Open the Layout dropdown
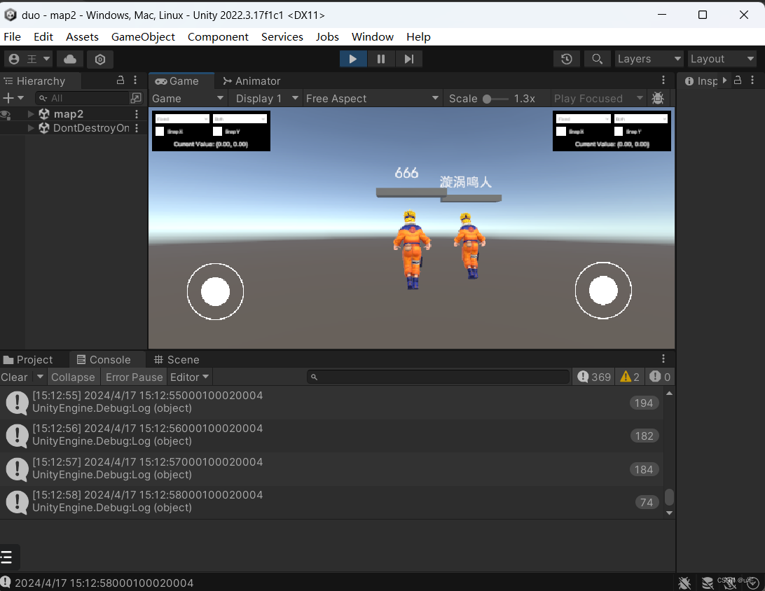 722,59
